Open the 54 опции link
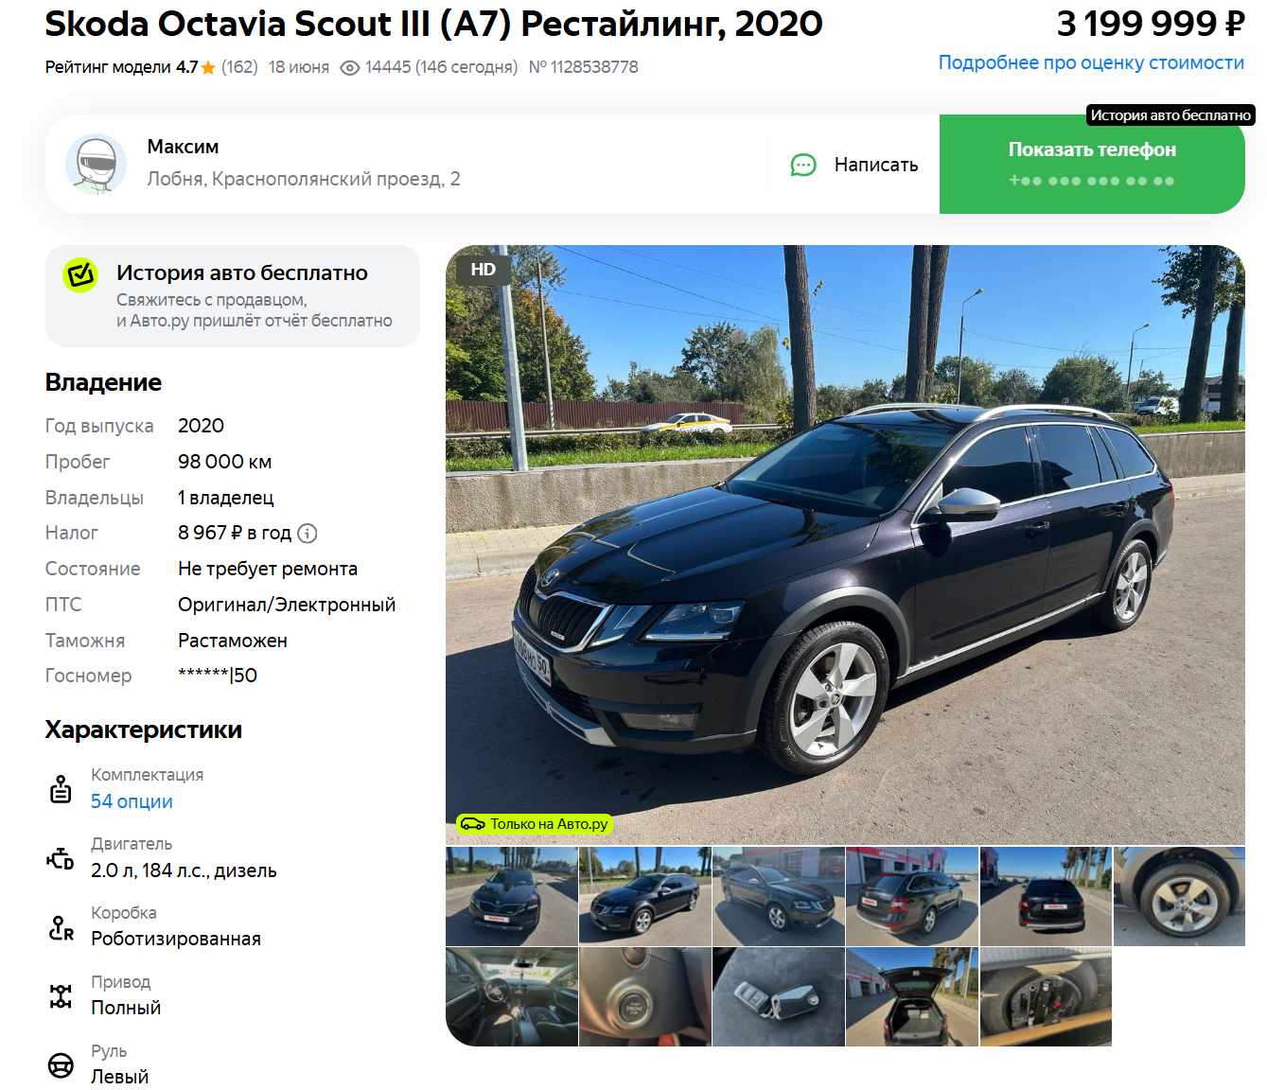 [x=132, y=801]
